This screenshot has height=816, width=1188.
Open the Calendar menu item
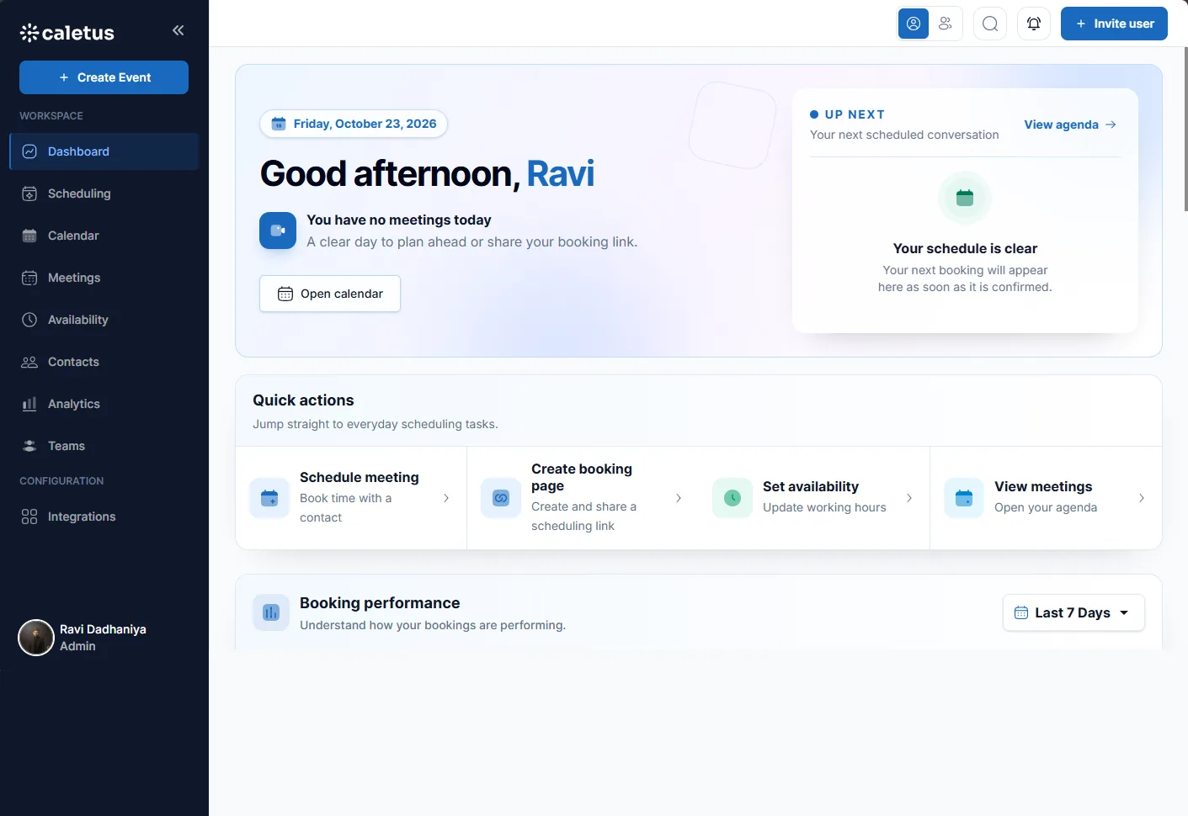point(104,236)
